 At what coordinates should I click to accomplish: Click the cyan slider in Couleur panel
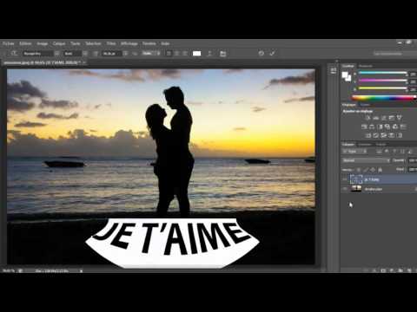tap(383, 73)
